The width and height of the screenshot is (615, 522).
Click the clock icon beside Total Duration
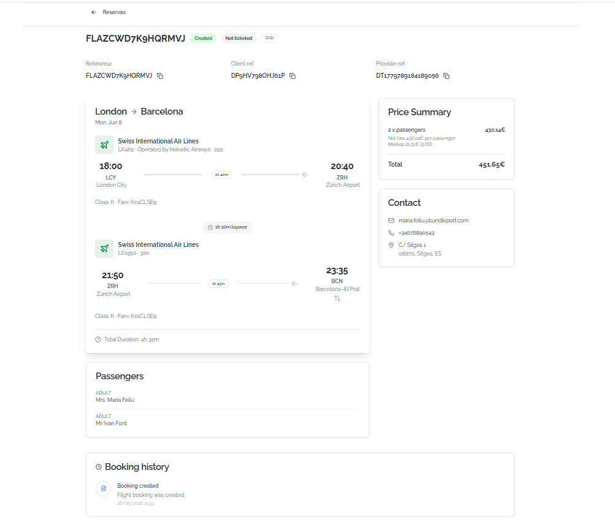click(x=98, y=339)
